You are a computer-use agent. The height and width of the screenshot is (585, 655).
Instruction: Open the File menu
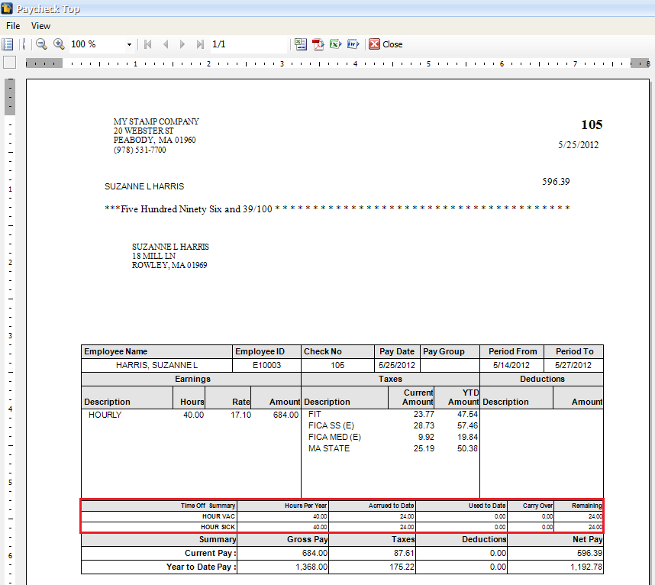point(13,26)
